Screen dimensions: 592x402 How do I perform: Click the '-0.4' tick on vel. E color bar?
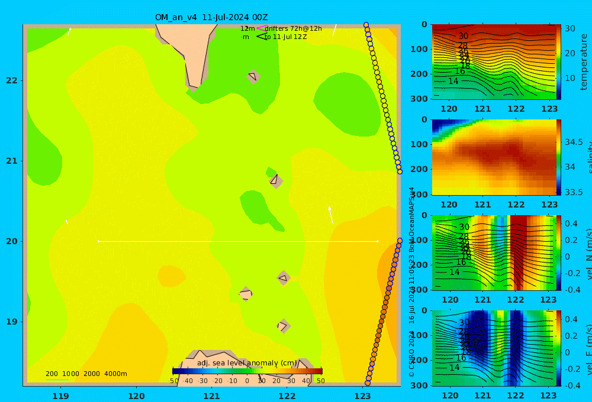(x=574, y=385)
